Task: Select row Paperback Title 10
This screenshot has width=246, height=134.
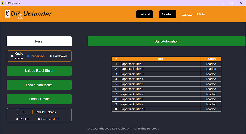Action: pos(166,109)
